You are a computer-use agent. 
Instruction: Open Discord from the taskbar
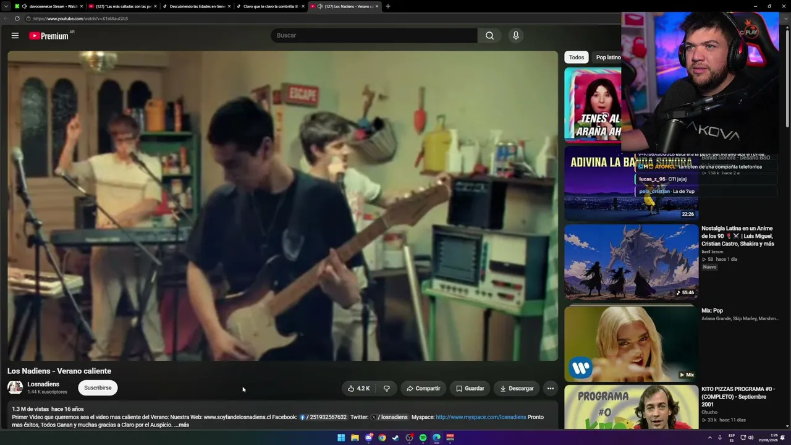(x=369, y=438)
